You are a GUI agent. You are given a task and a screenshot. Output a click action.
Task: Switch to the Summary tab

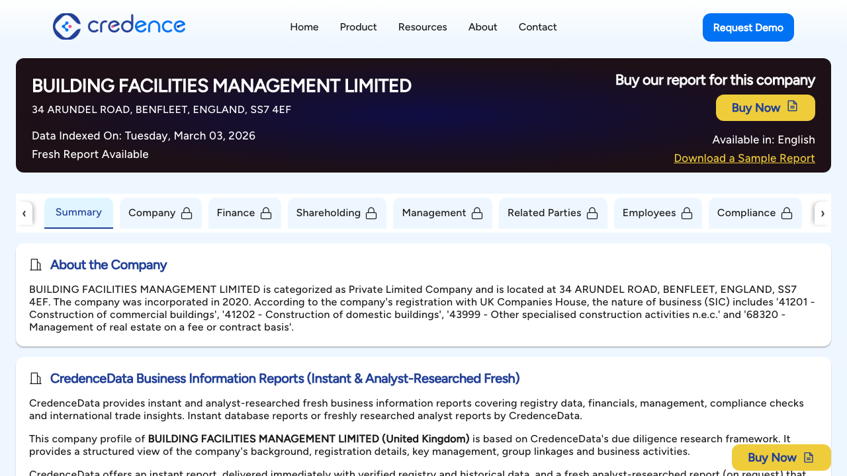(x=78, y=212)
